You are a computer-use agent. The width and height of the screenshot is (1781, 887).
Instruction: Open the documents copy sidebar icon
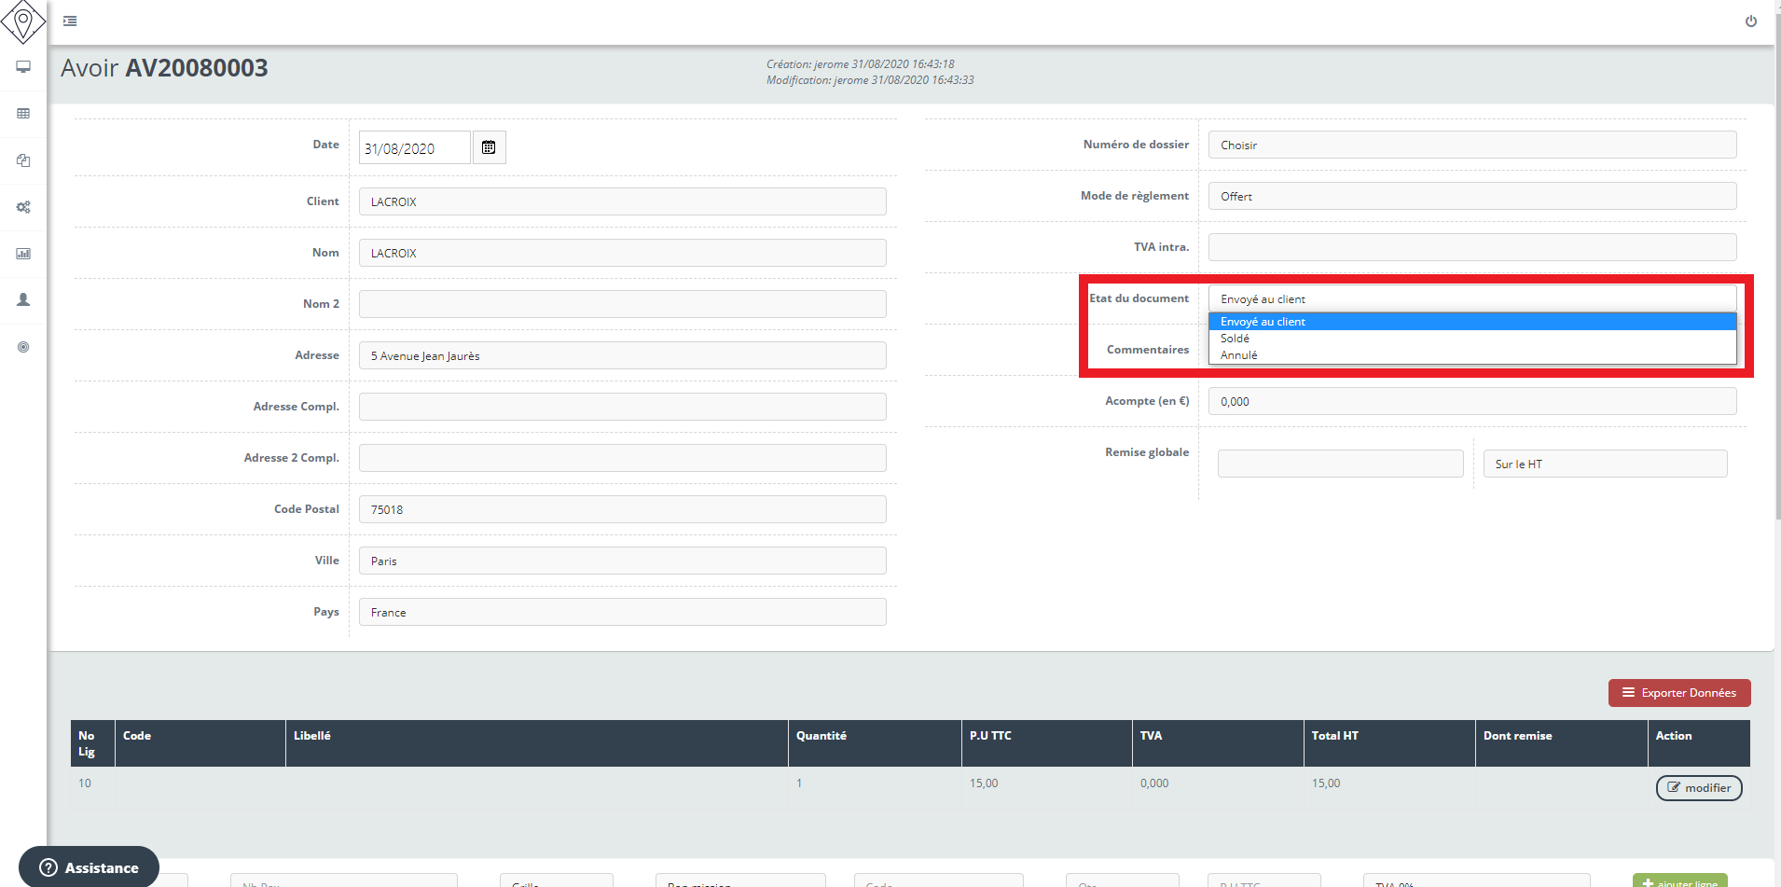pos(23,160)
